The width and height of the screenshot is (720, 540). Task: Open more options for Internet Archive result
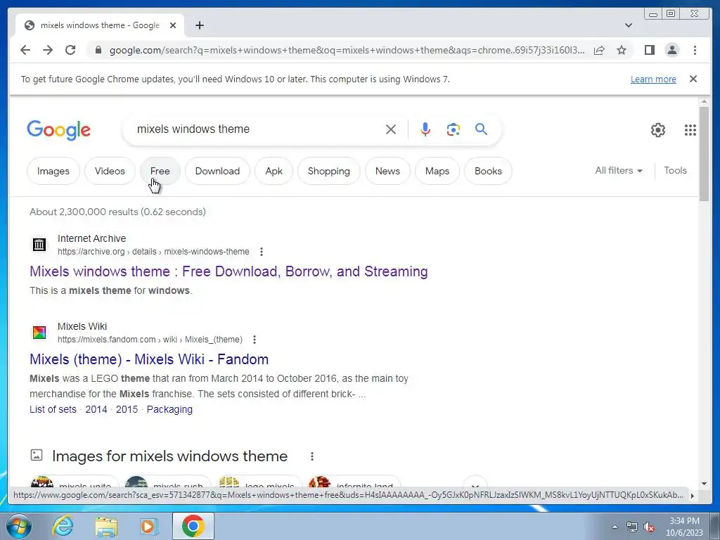coord(262,252)
